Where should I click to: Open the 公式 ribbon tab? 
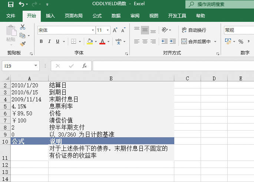(x=97, y=16)
